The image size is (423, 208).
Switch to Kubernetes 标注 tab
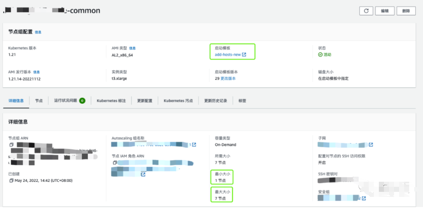coord(111,101)
